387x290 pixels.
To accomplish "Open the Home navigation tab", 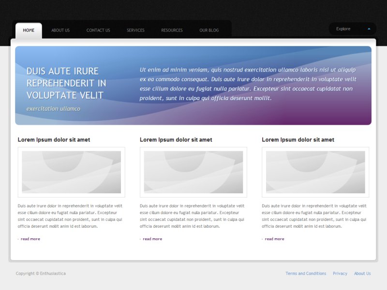I will click(29, 30).
